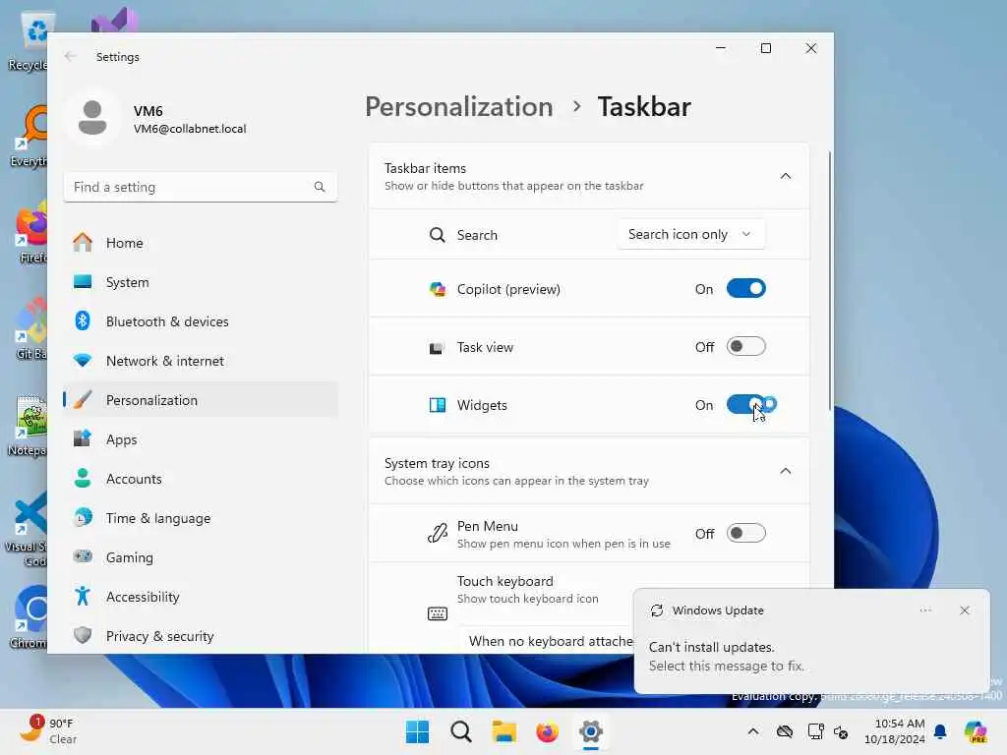
Task: Click the Pen Menu icon
Action: (x=438, y=533)
